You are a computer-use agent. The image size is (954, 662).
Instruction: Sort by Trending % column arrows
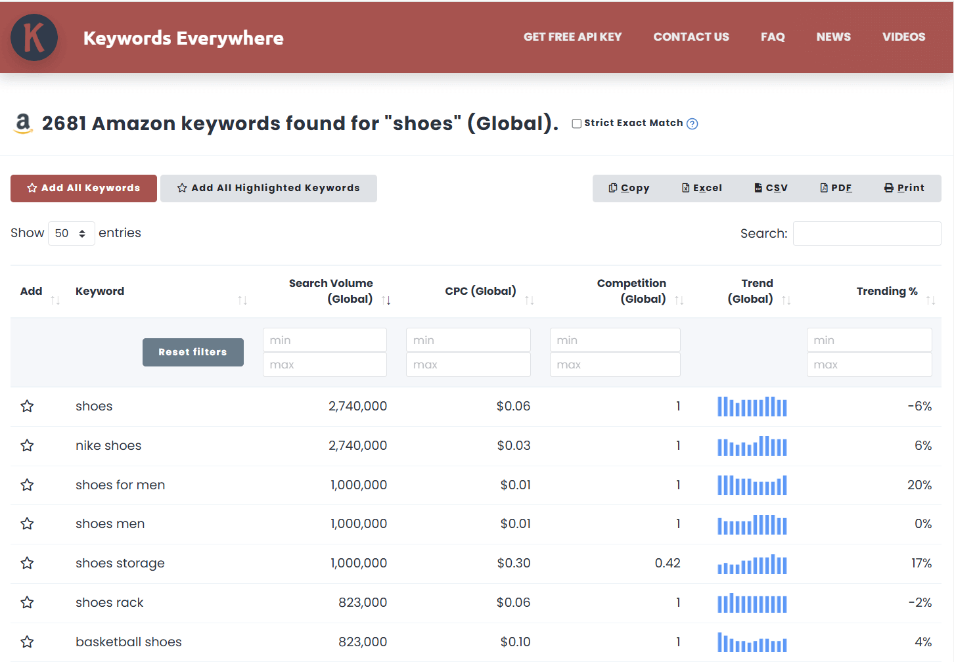[930, 300]
